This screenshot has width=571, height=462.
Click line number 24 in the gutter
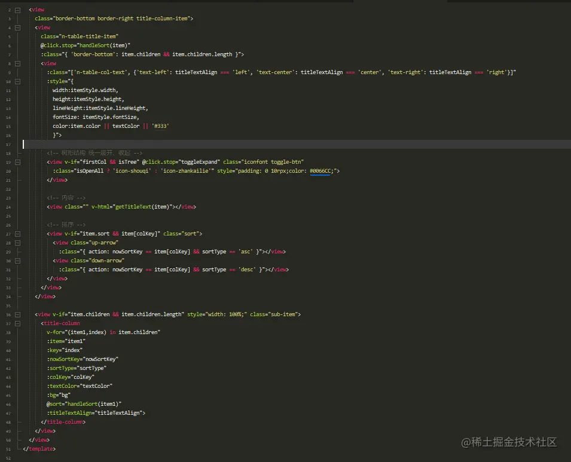click(x=8, y=207)
